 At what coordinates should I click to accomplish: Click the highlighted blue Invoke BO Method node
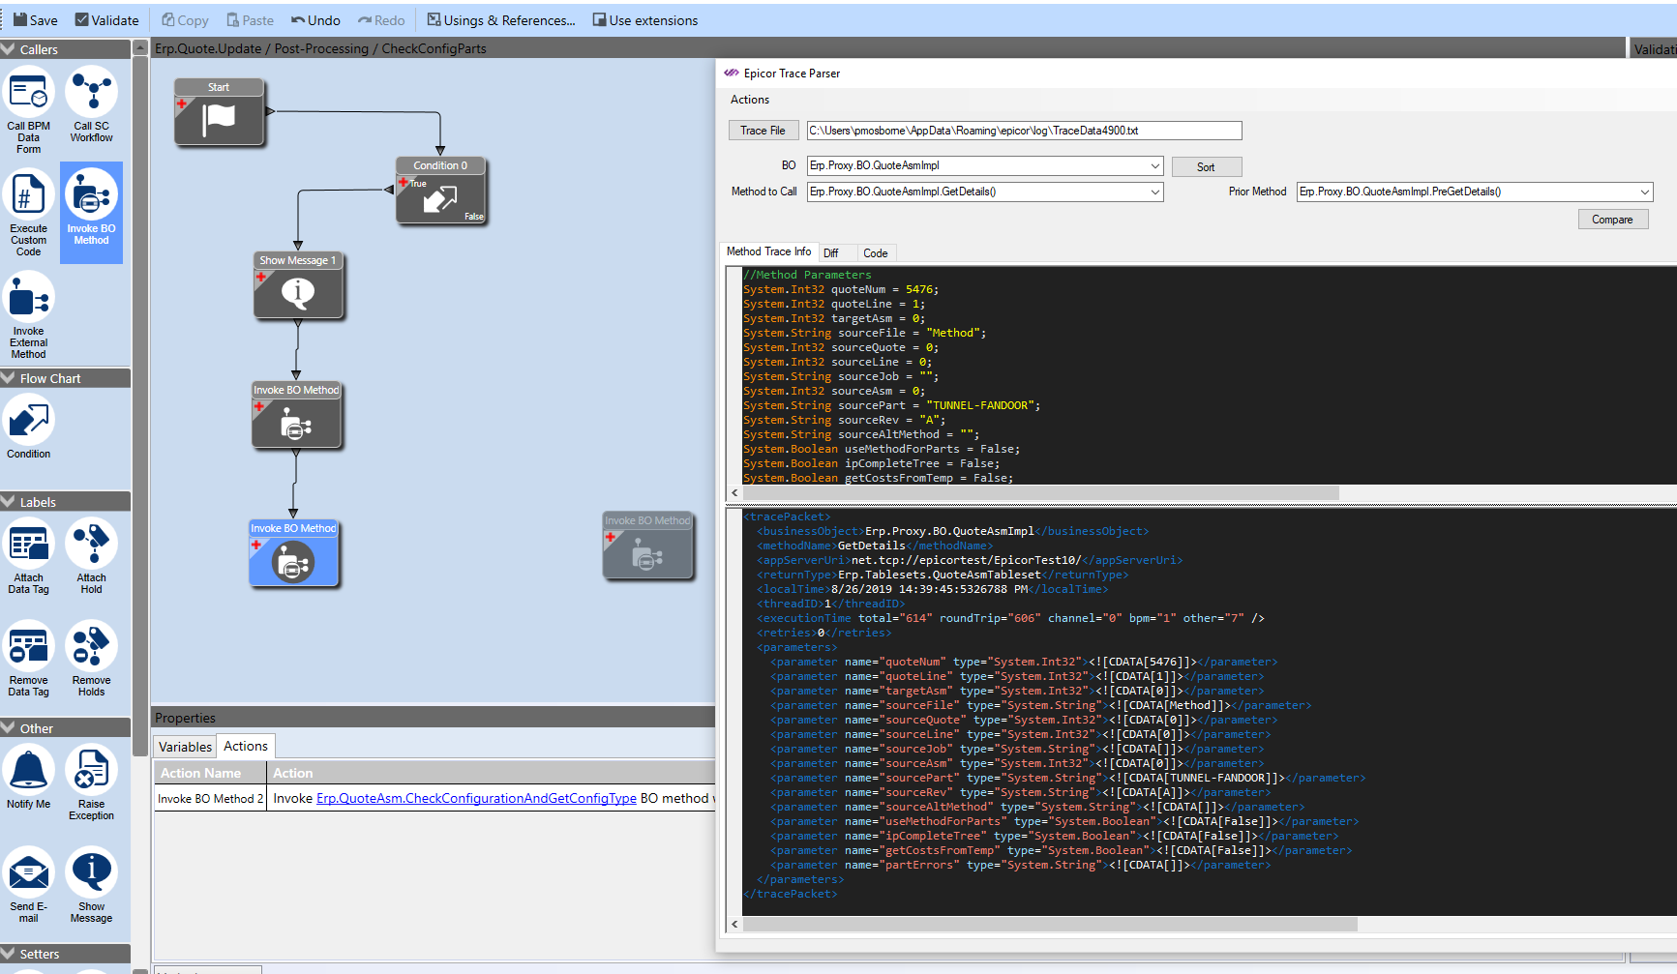tap(293, 553)
